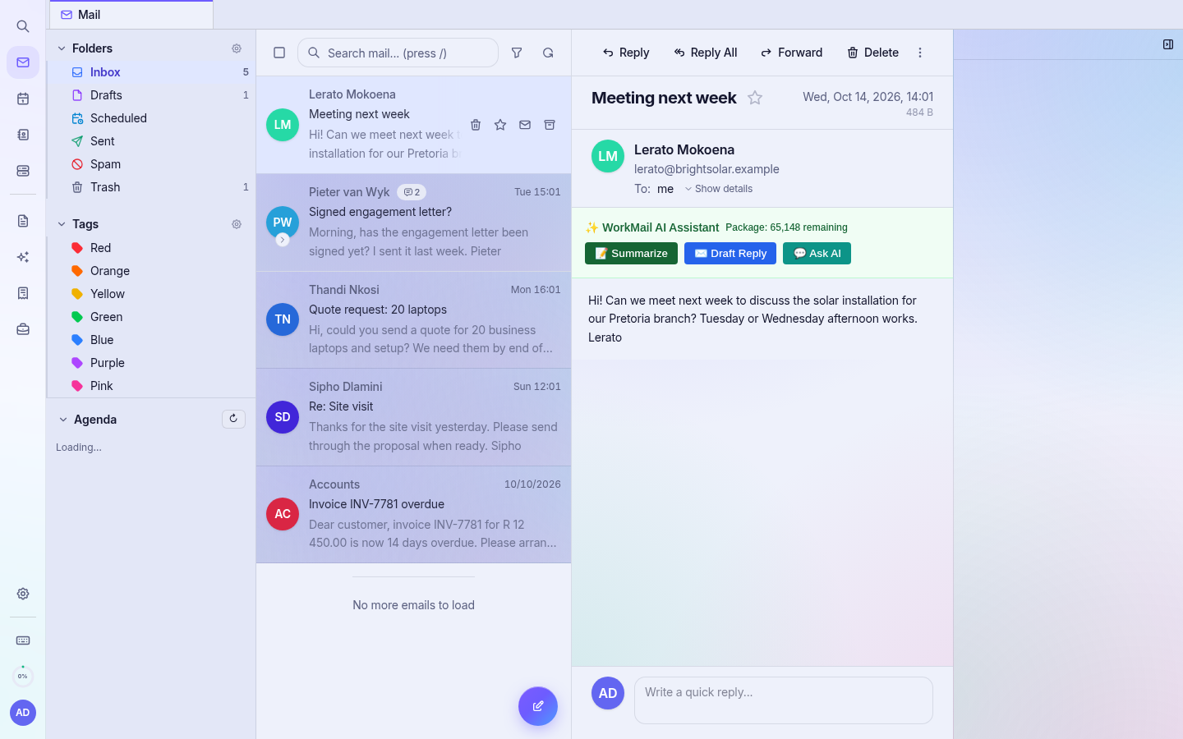Delete Lerato's email via row trash icon
Screen dimensions: 1183x739
coord(476,125)
